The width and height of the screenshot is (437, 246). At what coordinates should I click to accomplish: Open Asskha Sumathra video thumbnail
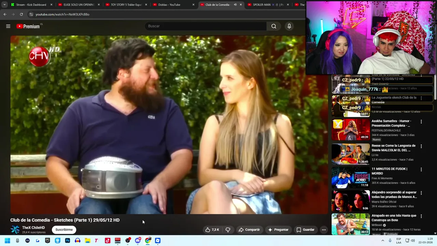point(351,129)
